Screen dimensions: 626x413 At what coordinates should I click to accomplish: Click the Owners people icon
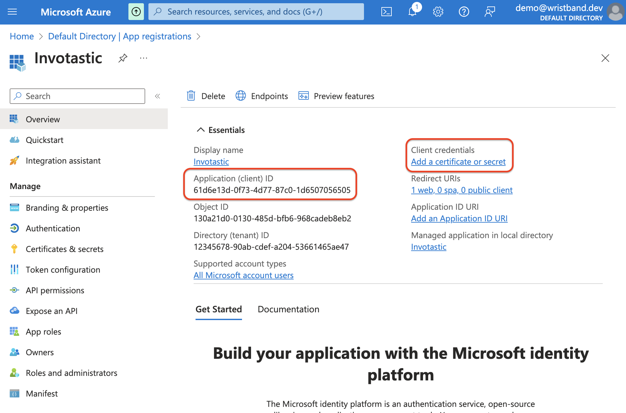click(x=15, y=352)
